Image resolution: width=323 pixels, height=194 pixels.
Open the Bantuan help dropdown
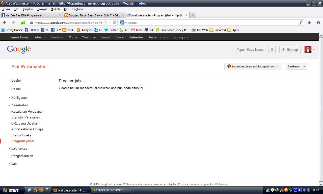click(x=296, y=66)
